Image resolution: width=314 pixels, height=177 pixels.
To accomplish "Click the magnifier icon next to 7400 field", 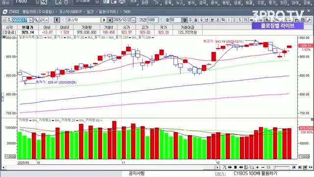I will (x=44, y=2).
